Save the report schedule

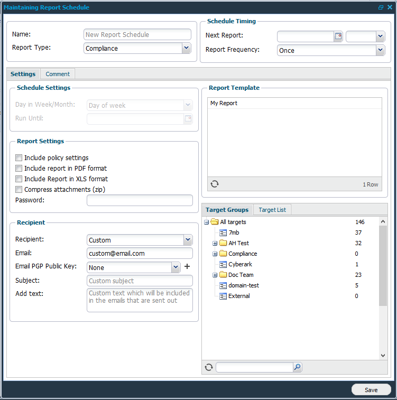click(371, 390)
